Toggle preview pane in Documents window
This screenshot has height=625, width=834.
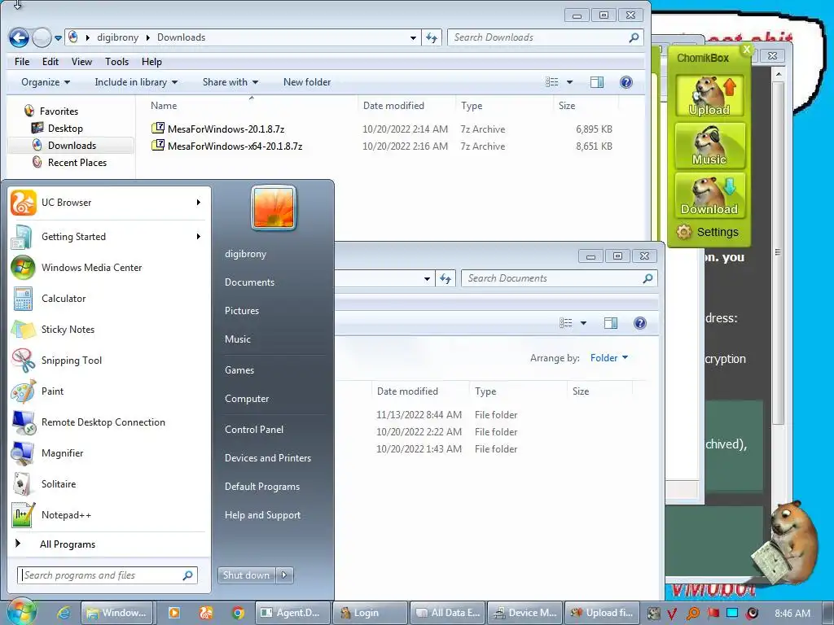click(x=611, y=323)
